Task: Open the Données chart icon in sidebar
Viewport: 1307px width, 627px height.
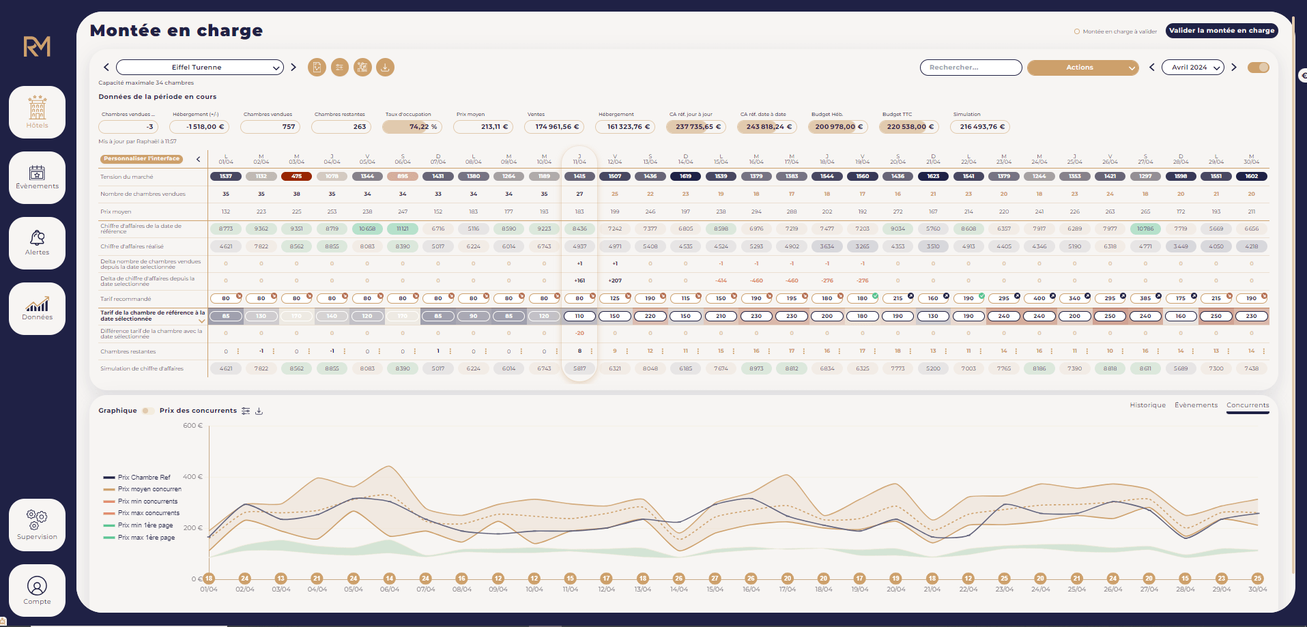Action: (x=38, y=308)
